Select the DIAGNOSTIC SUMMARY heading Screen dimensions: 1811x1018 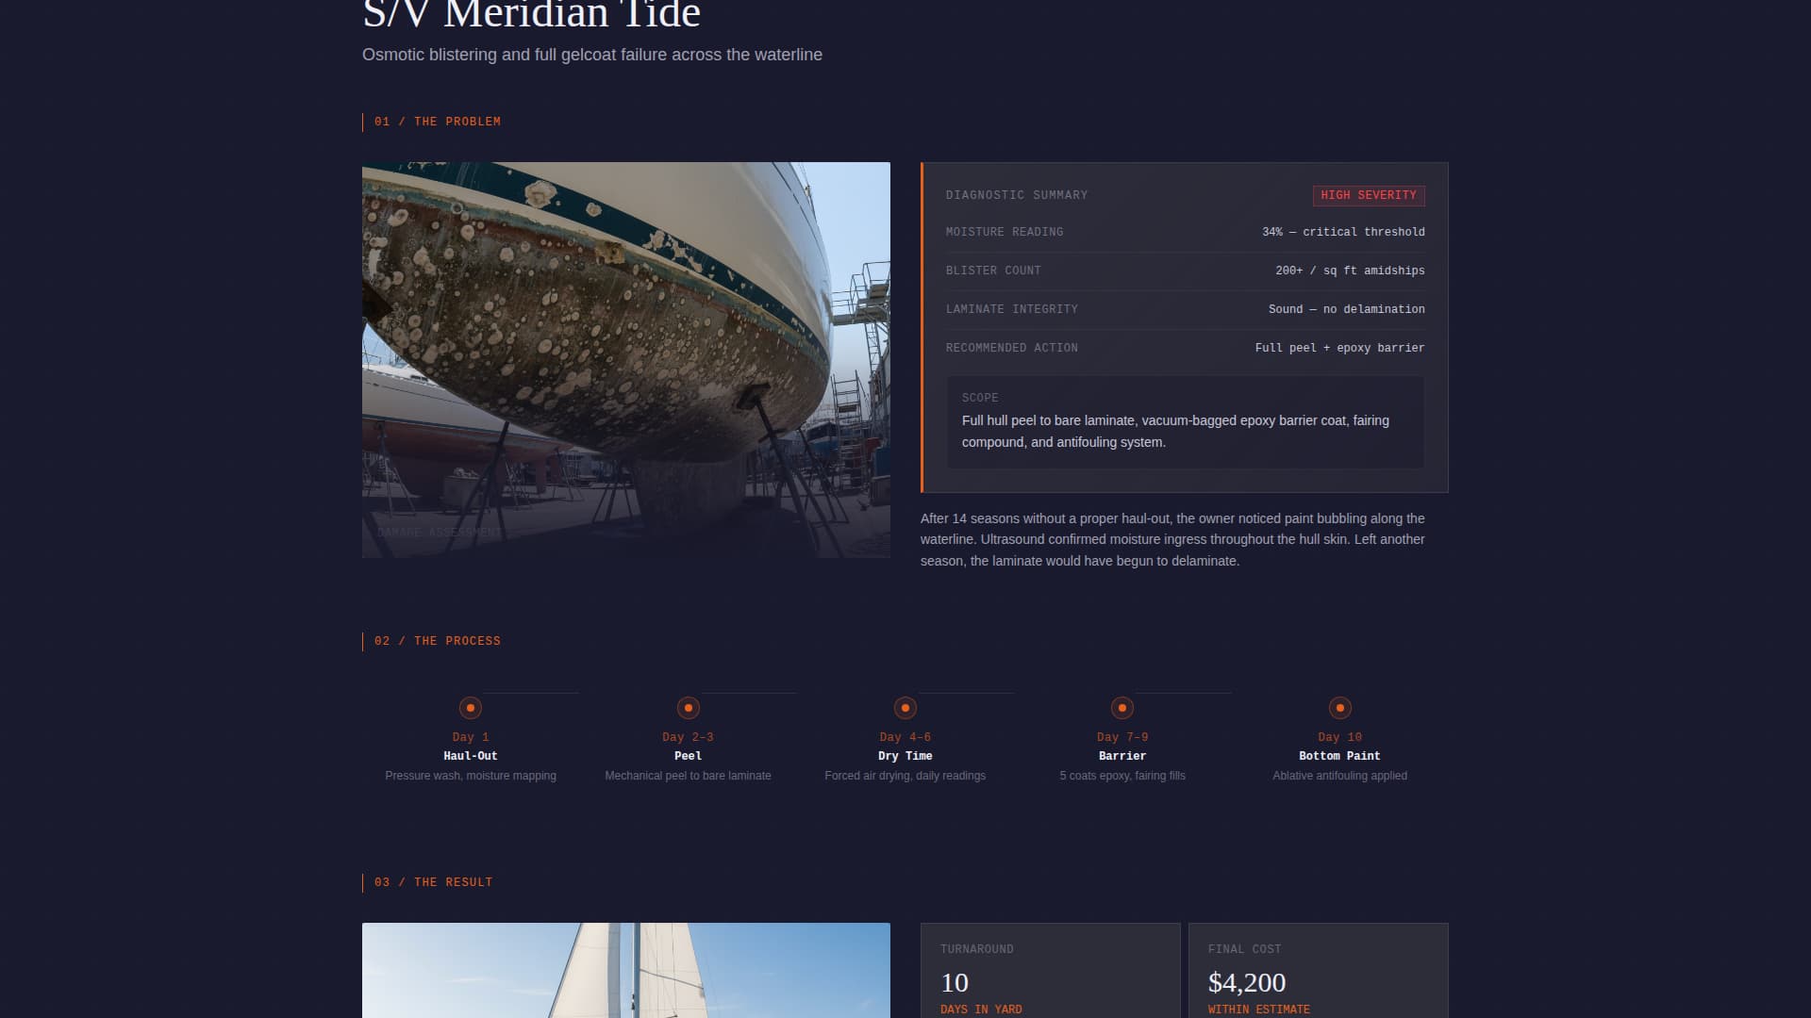pos(1017,195)
